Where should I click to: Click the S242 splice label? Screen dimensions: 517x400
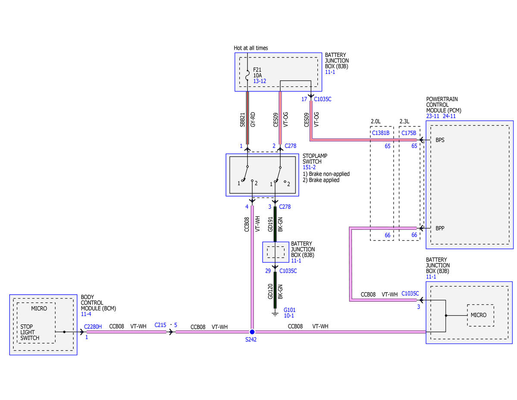pos(251,340)
